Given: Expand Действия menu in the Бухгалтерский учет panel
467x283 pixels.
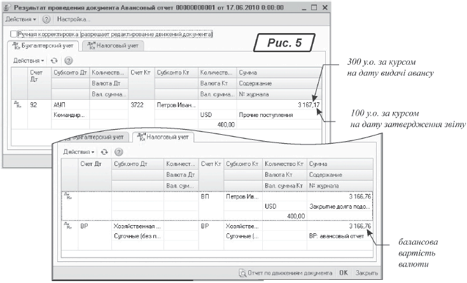Looking at the screenshot, I should pos(29,60).
